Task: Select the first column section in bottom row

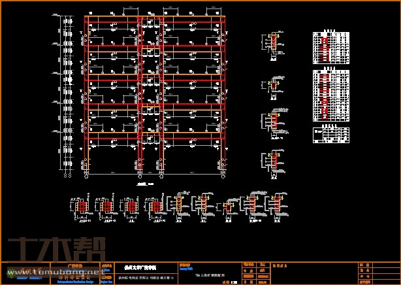Action: click(82, 207)
